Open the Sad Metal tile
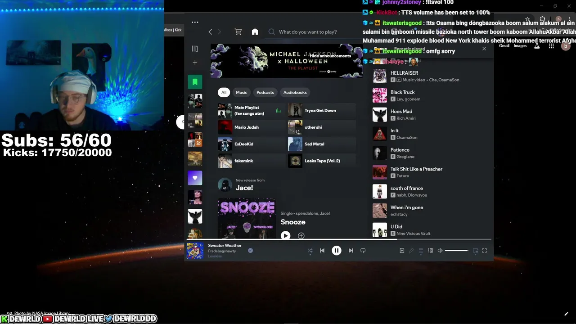The image size is (576, 324). 322,144
